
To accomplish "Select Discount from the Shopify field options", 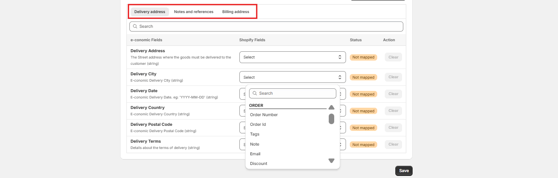I will (x=258, y=164).
